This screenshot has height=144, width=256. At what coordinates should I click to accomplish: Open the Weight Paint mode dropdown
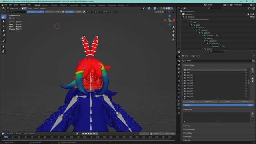pyautogui.click(x=14, y=8)
